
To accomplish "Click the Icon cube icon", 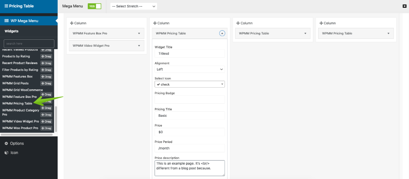I will point(6,153).
